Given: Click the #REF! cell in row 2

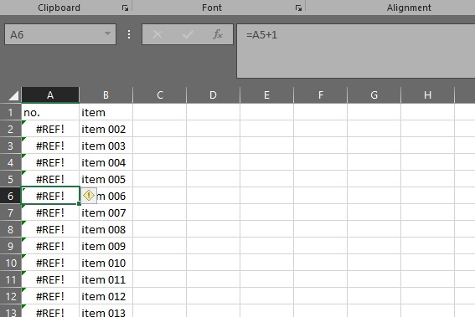Looking at the screenshot, I should coord(50,129).
